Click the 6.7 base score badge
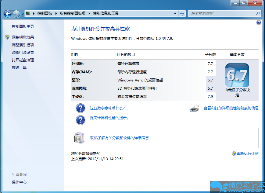Screen dimensions: 265x193 pyautogui.click(x=237, y=75)
